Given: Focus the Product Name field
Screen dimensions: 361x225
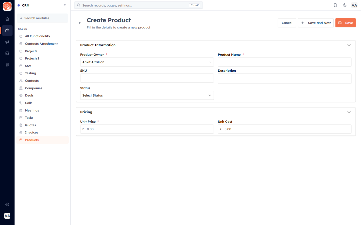Looking at the screenshot, I should coord(285,62).
